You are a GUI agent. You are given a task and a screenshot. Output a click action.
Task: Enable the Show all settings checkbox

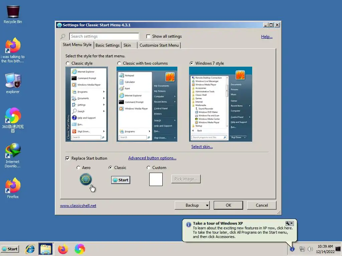(148, 36)
